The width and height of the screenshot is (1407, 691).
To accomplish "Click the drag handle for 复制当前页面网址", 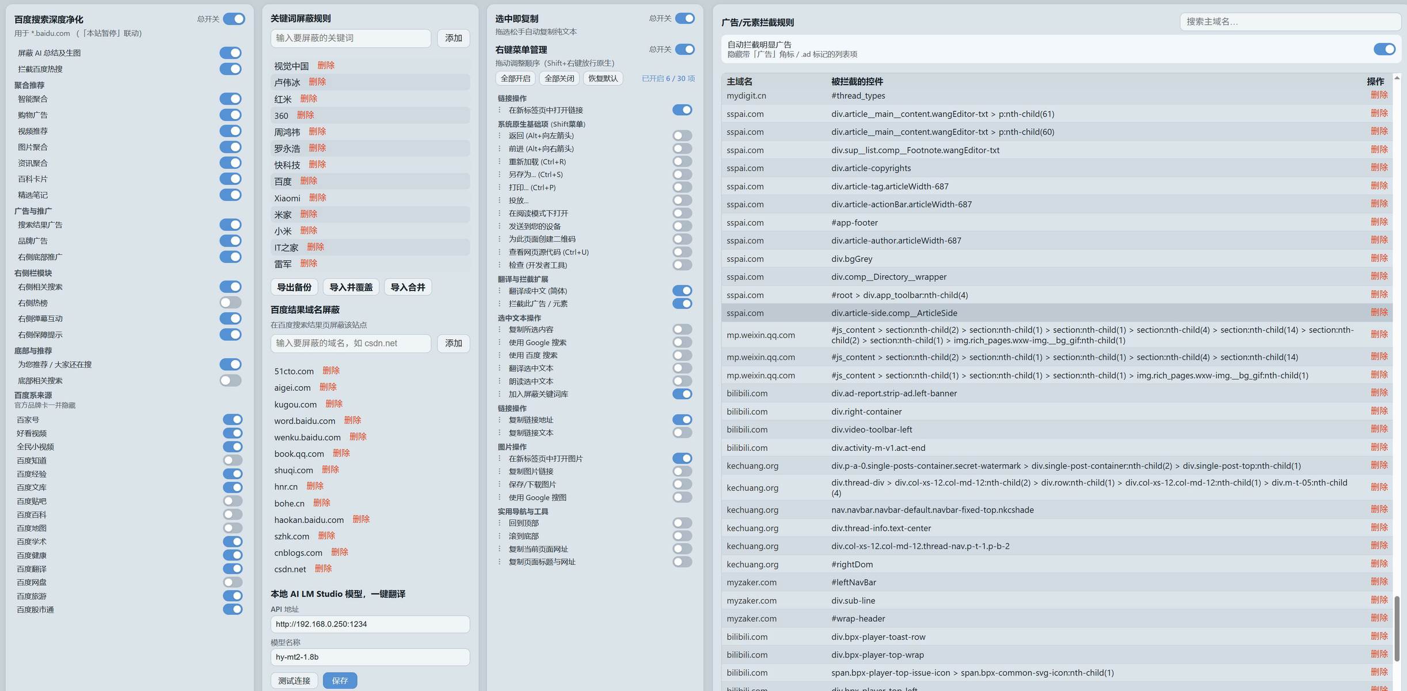I will 500,549.
